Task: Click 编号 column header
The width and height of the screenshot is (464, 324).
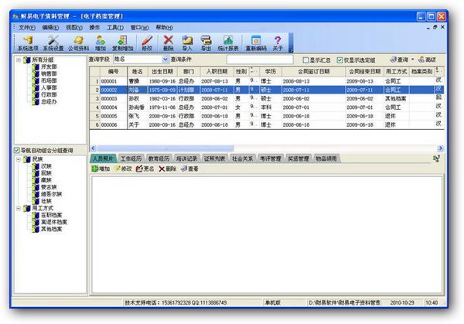Action: [114, 71]
